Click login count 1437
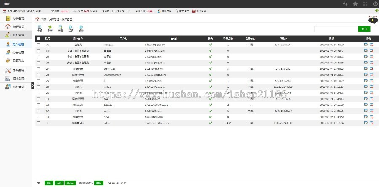This screenshot has width=379, height=187. point(228,123)
